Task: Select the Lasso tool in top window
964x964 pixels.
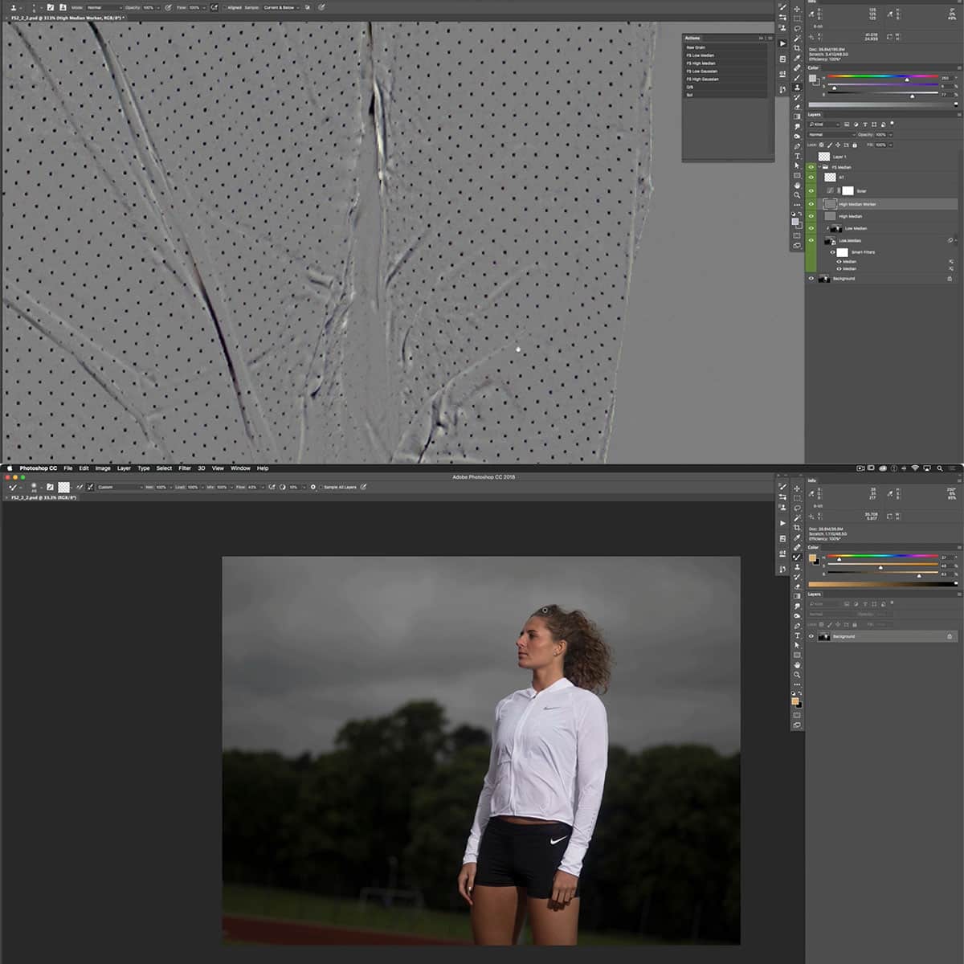Action: [797, 29]
